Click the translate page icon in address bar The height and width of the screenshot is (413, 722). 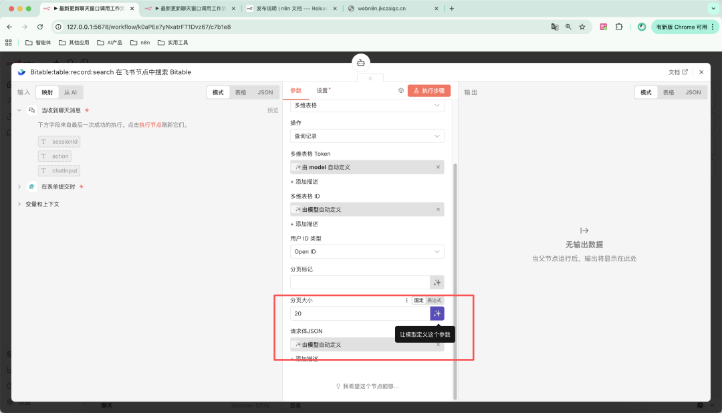[x=554, y=27]
